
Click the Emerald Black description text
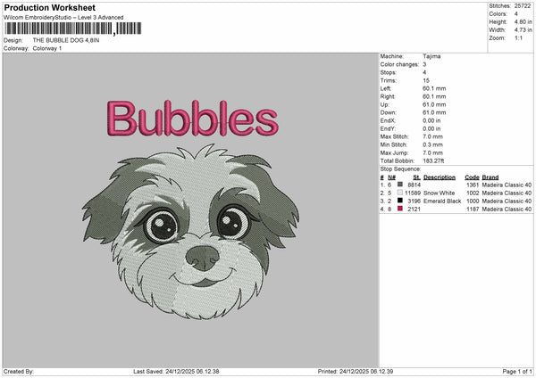click(442, 201)
